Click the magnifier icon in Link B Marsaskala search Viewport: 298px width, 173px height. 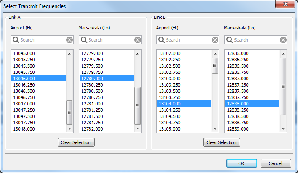pos(229,40)
